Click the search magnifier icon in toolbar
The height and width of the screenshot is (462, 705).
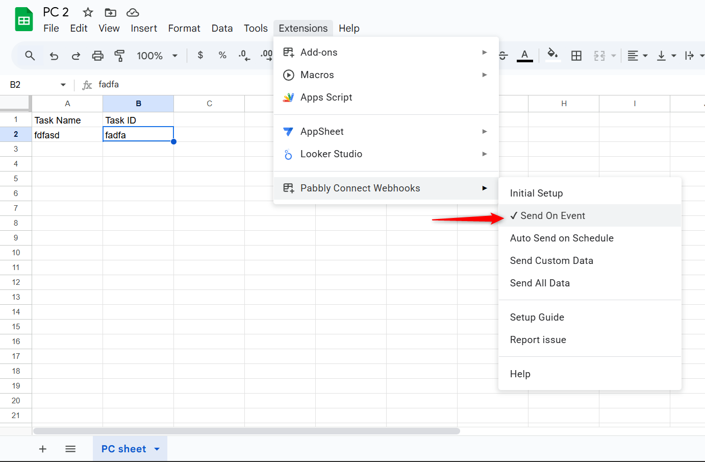pos(30,56)
